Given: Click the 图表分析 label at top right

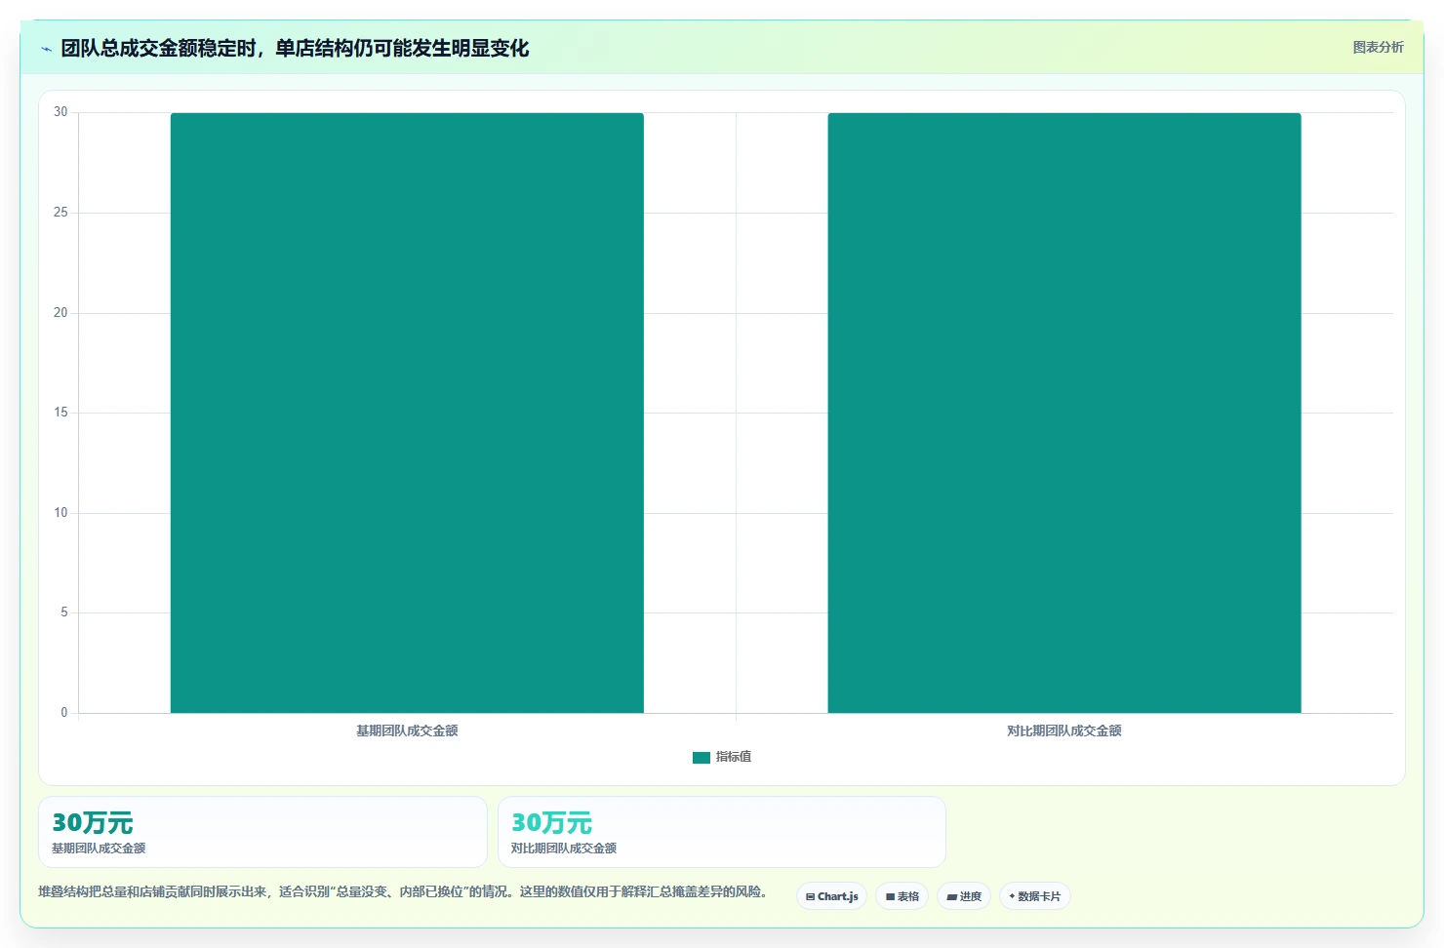Looking at the screenshot, I should click(1378, 48).
